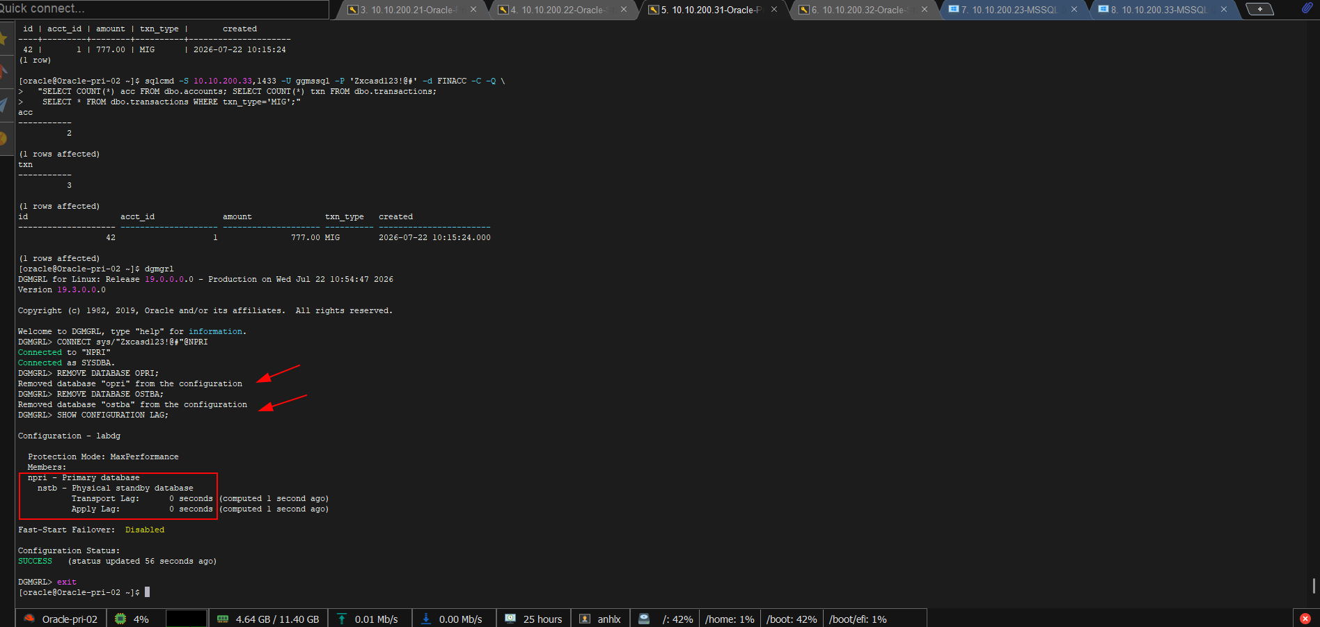The height and width of the screenshot is (627, 1320).
Task: Click the 0.01 Mb/s upload value
Action: tap(377, 619)
